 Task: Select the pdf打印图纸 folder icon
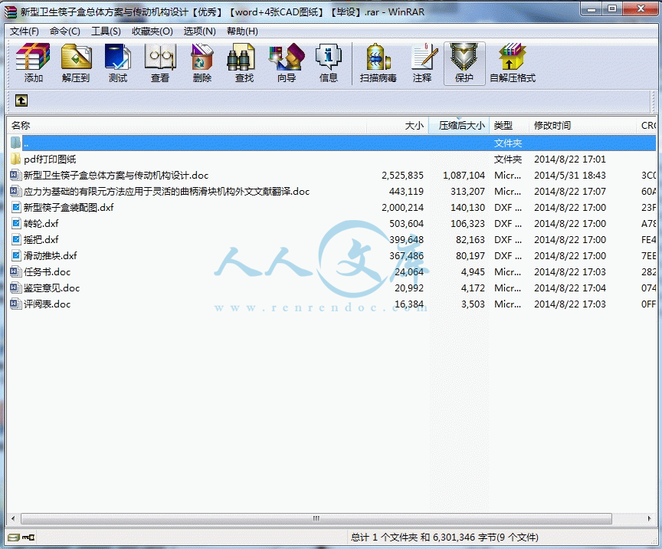(x=15, y=159)
